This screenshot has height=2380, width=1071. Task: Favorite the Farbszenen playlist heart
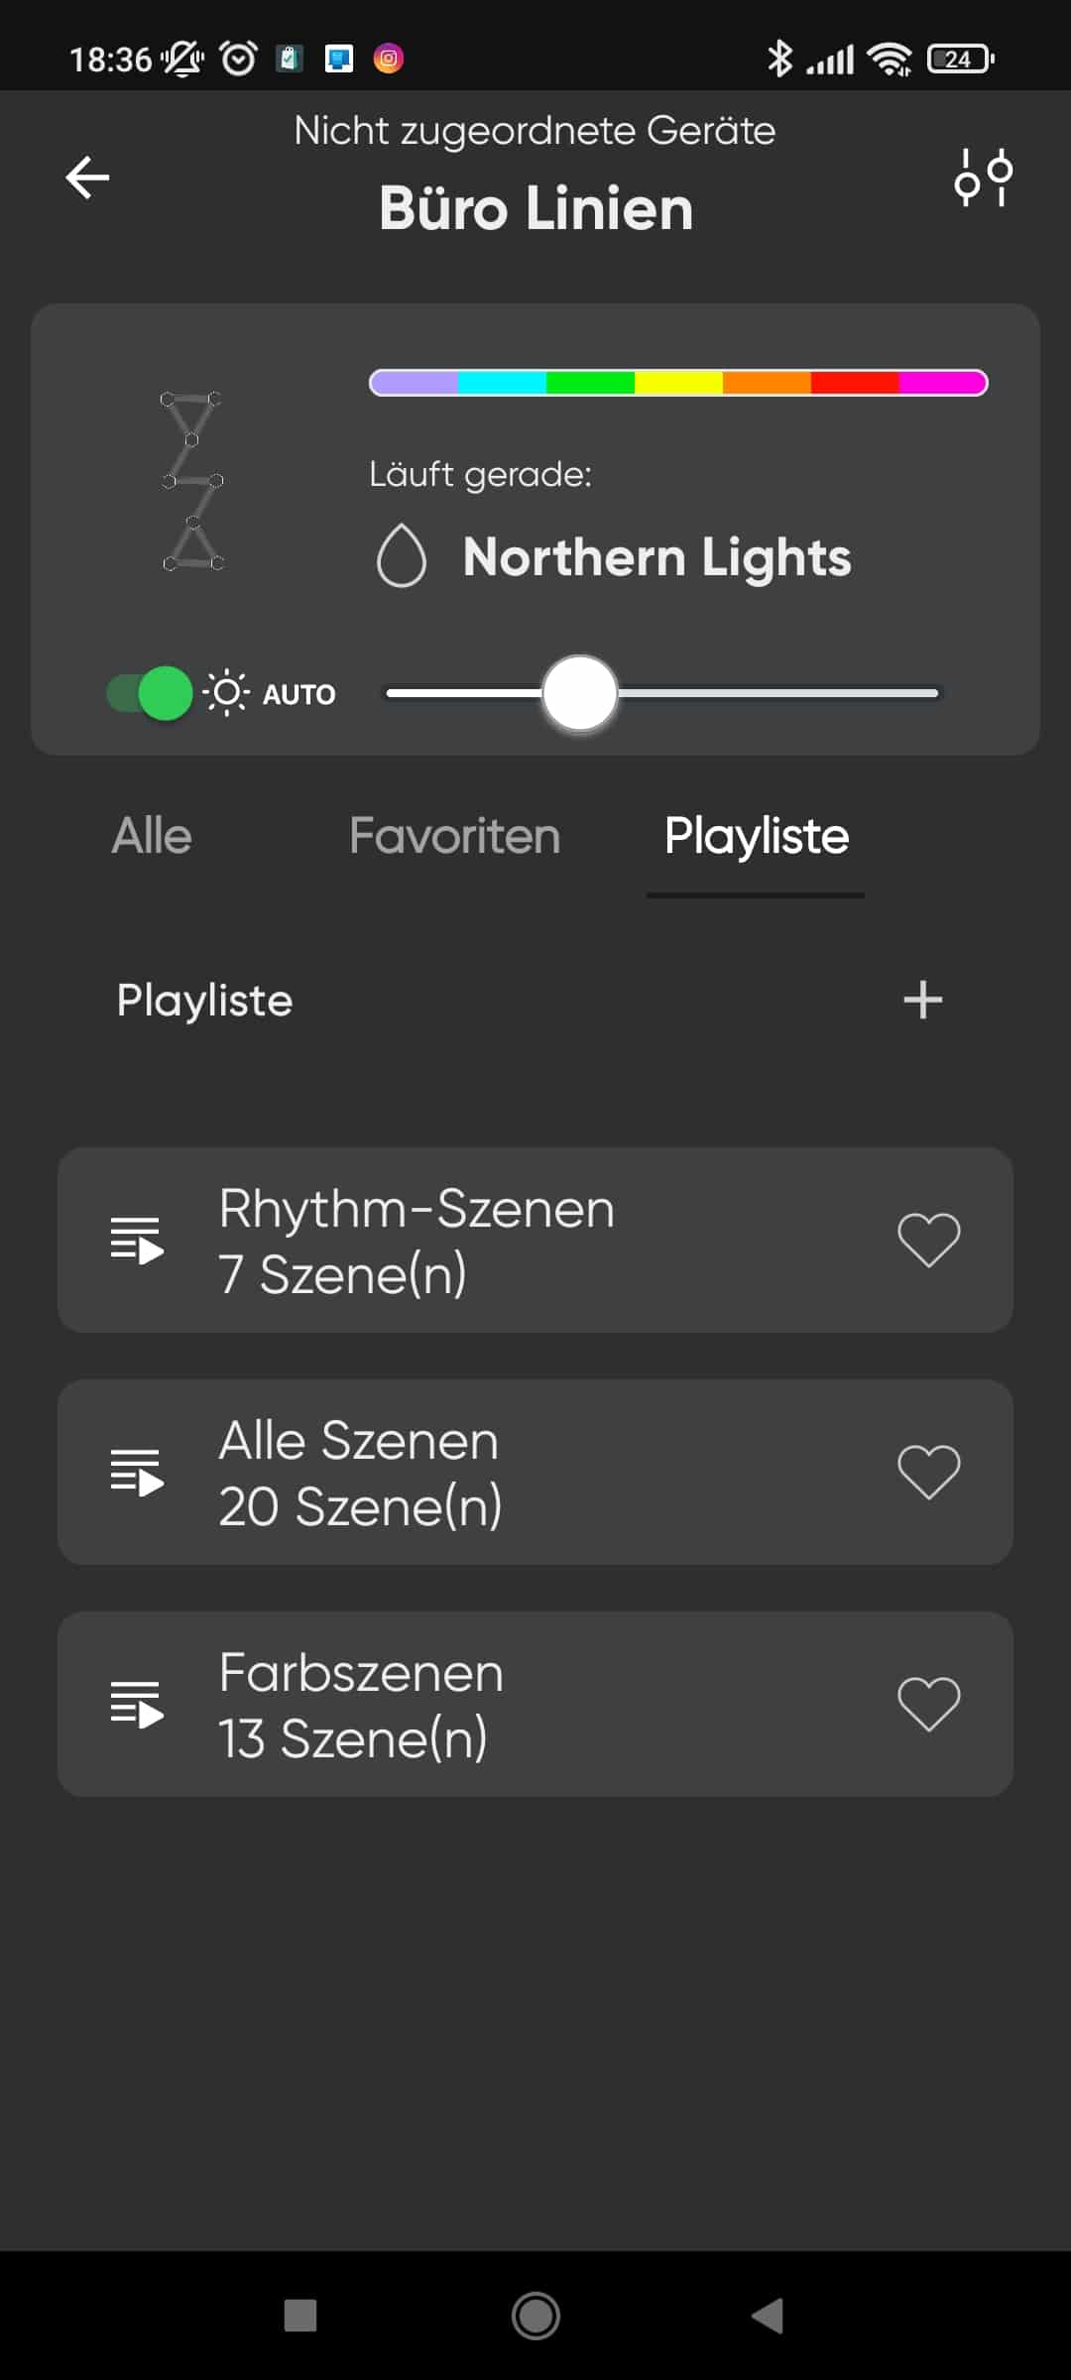[928, 1705]
